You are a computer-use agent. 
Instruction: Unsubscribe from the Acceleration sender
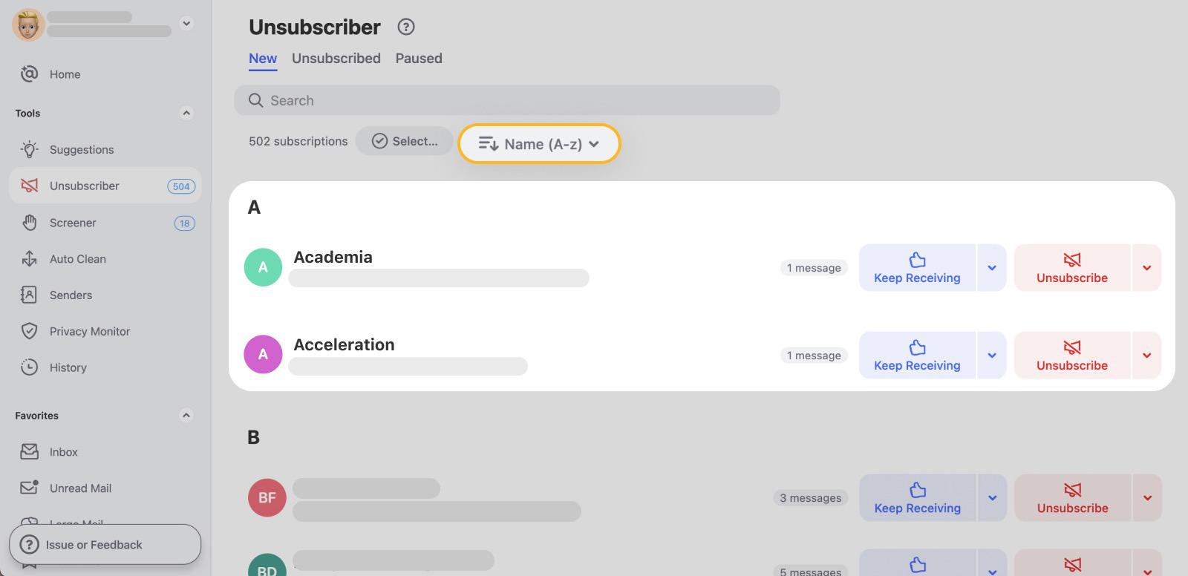(1071, 355)
